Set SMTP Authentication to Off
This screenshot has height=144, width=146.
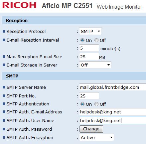point(96,104)
